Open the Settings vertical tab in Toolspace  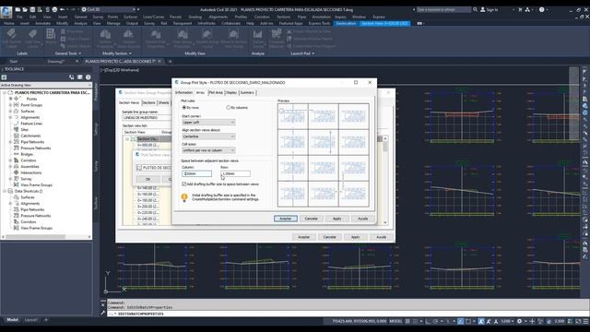[96, 129]
